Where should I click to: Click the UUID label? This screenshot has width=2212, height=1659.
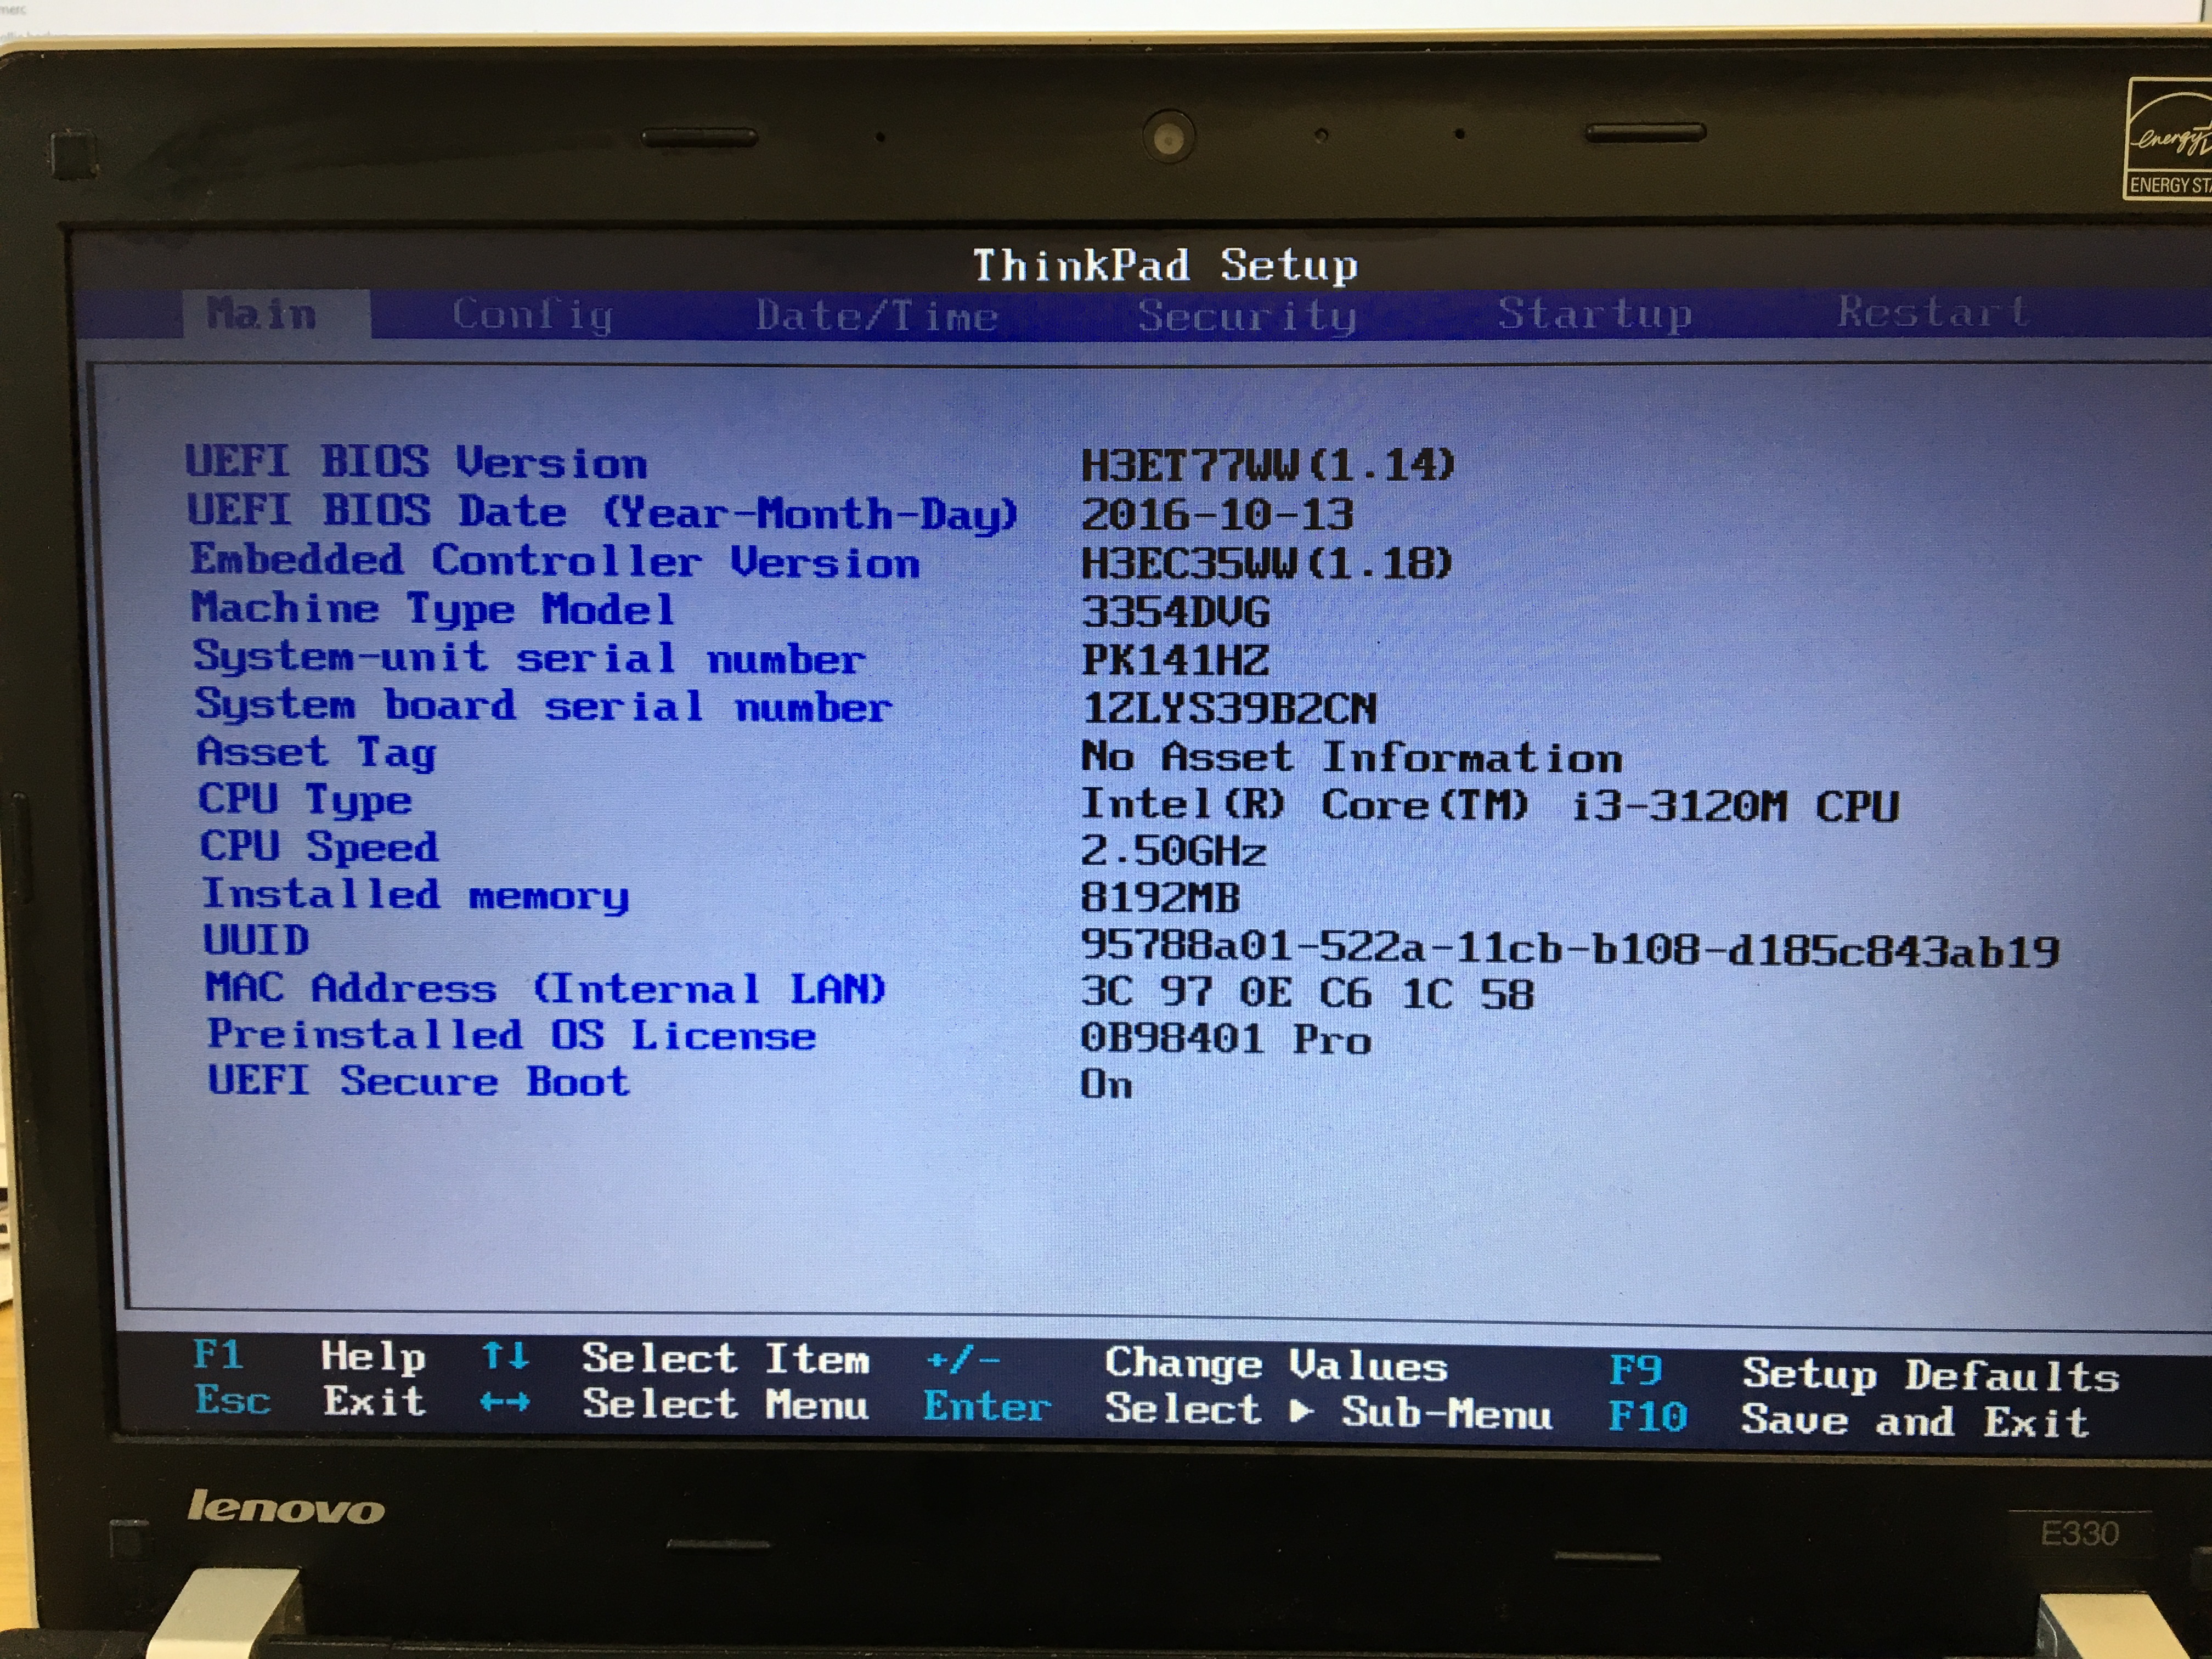point(256,940)
